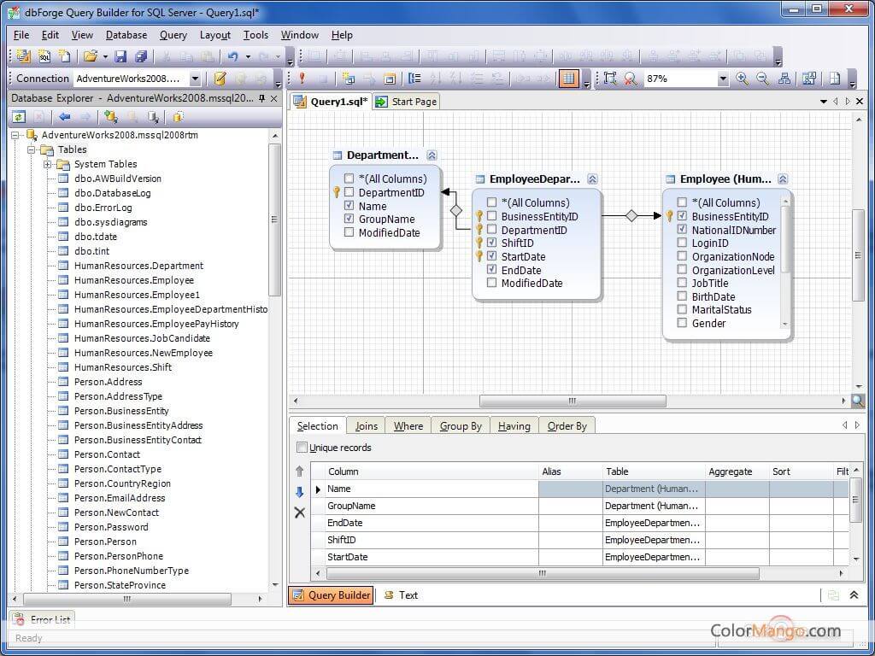
Task: Pin the Database Explorer panel
Action: 261,98
